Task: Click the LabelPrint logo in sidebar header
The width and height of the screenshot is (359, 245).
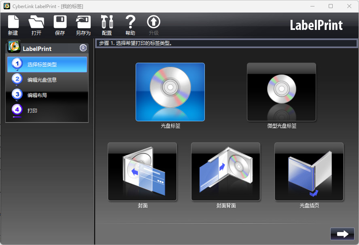Action: coord(14,46)
